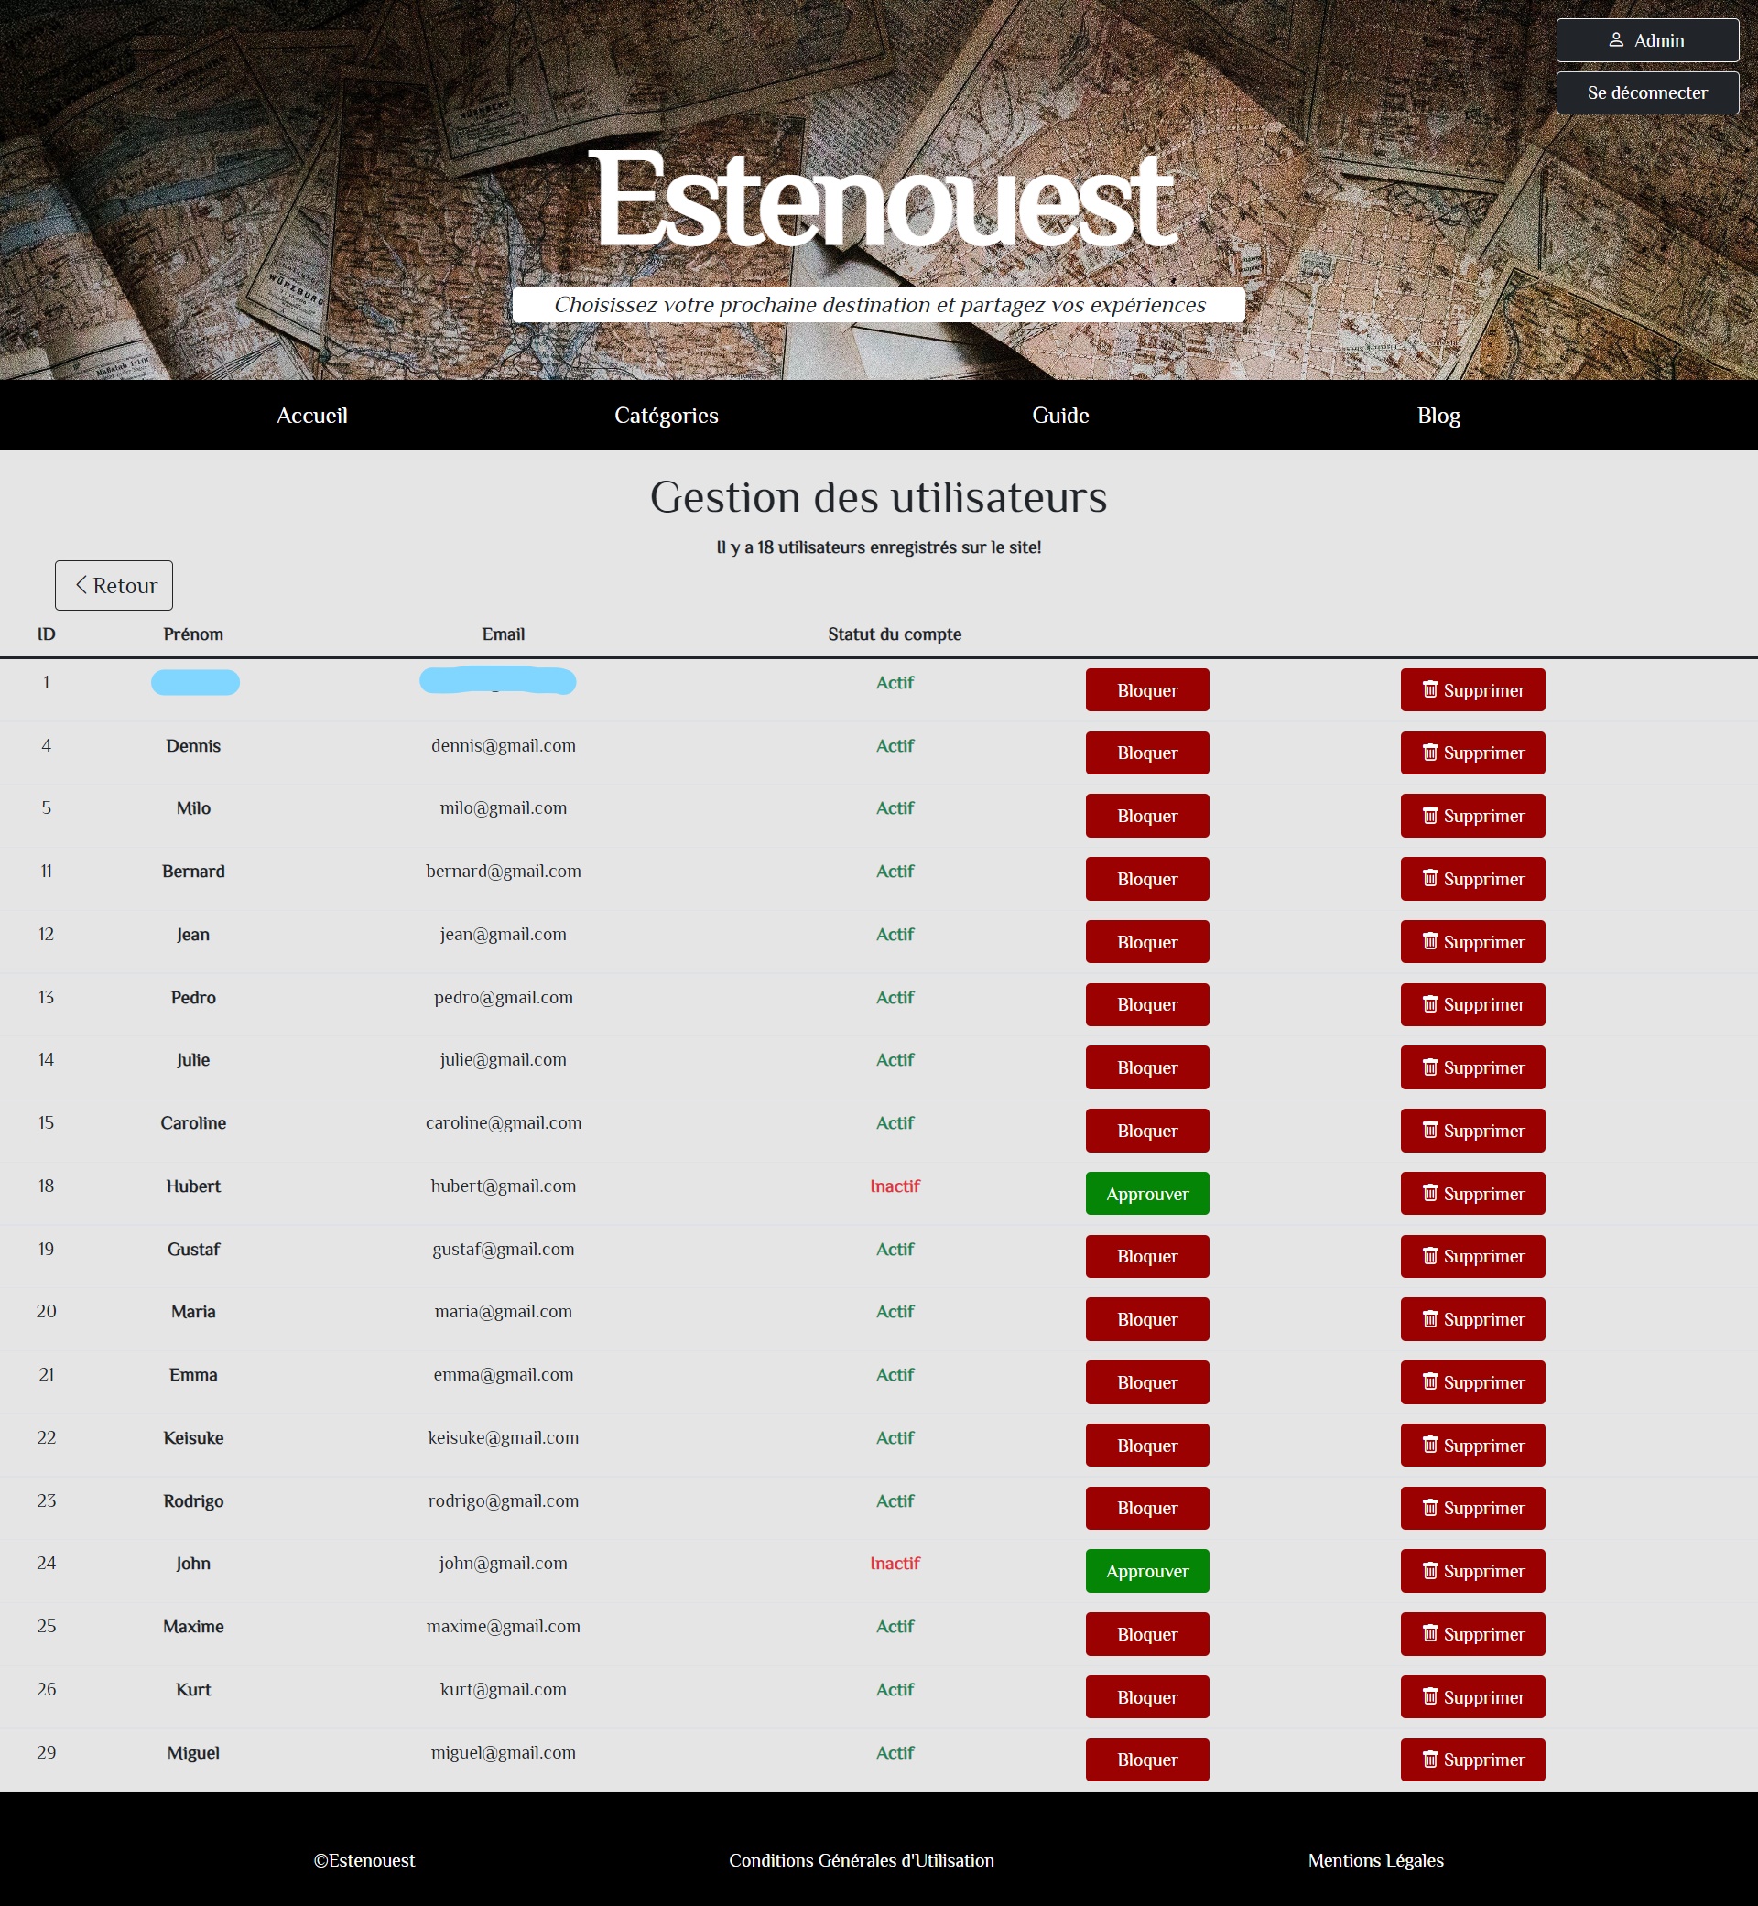Click trash icon in John's row

[1430, 1570]
